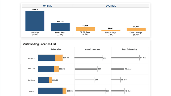Click the 167 order count label
Image resolution: width=171 pixels, height=96 pixels.
(x=99, y=69)
